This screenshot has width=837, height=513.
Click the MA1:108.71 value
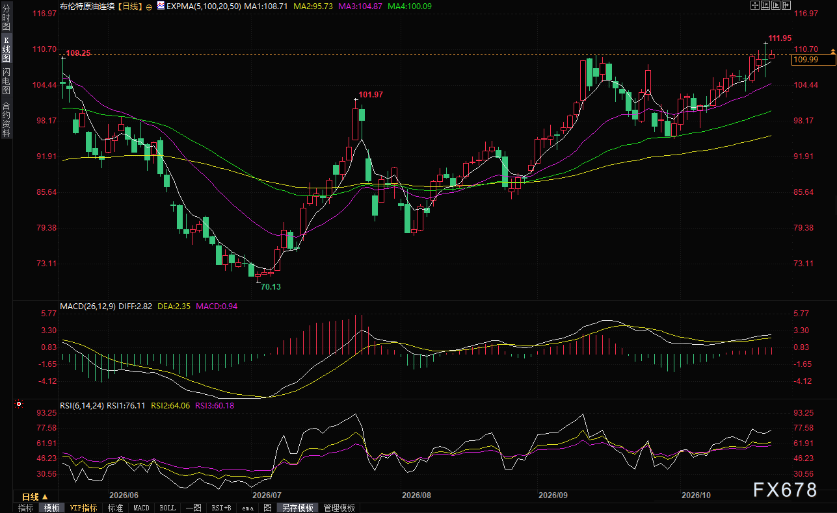(265, 6)
